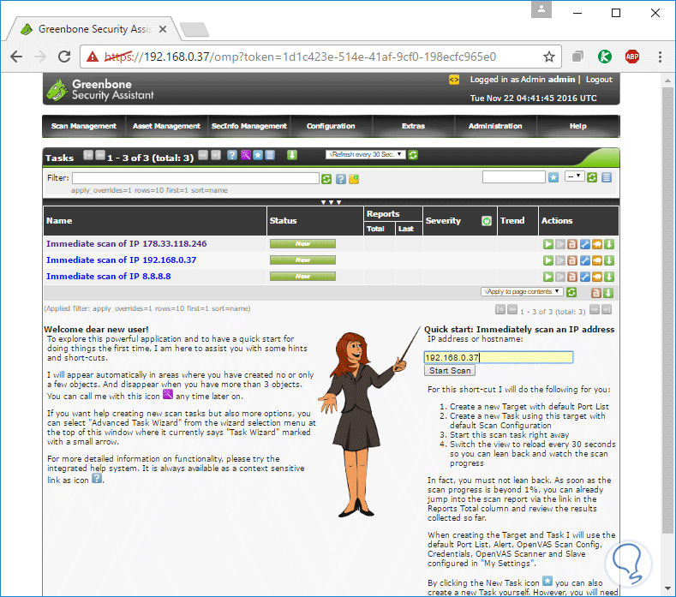Open Adblock Plus extension icon
The image size is (676, 597).
tap(632, 57)
